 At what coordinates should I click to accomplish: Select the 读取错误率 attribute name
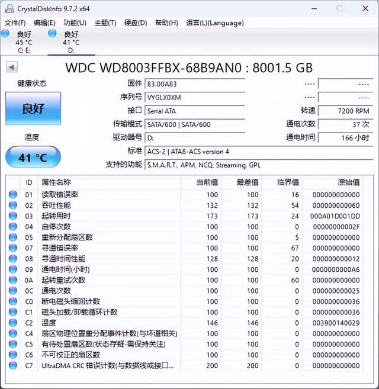[x=60, y=194]
